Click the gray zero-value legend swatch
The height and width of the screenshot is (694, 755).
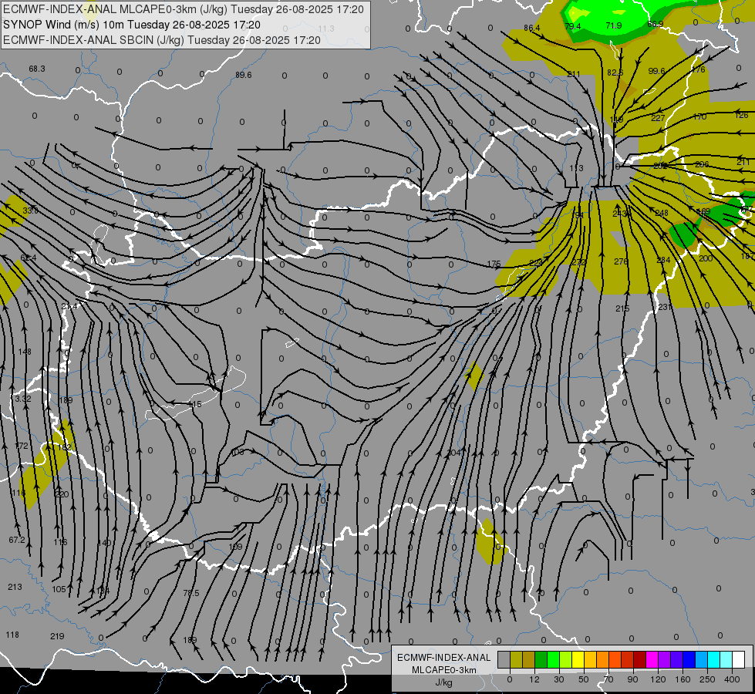(x=504, y=659)
